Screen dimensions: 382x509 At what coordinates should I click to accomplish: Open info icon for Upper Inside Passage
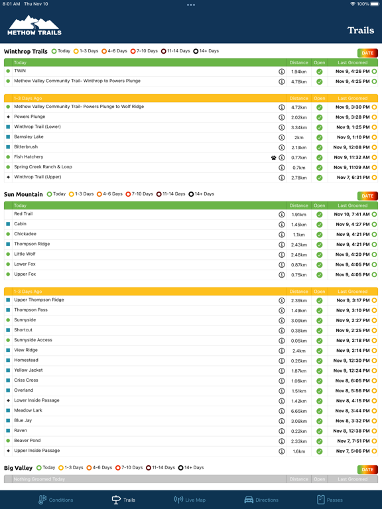click(282, 451)
